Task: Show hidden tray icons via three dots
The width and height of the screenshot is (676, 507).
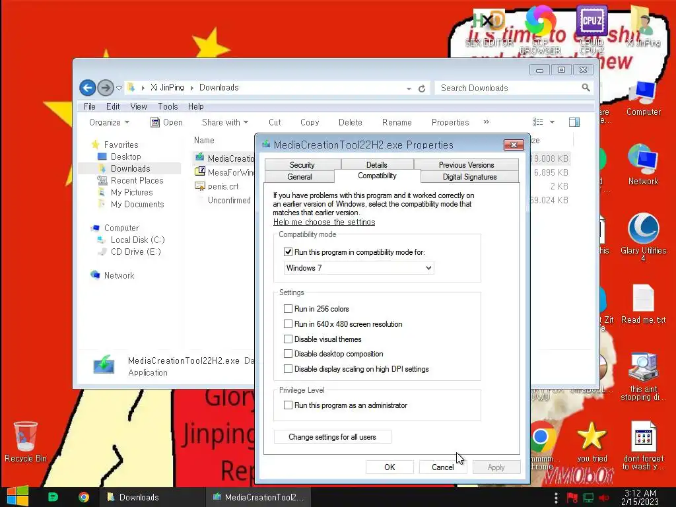Action: point(556,498)
